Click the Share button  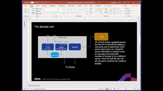pyautogui.click(x=125, y=6)
